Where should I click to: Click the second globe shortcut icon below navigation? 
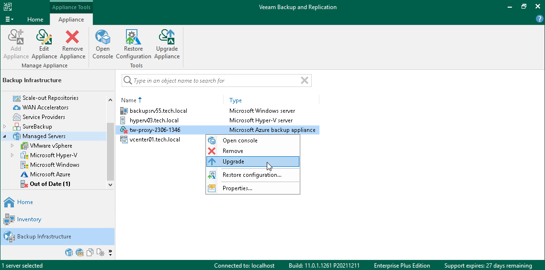click(x=79, y=252)
